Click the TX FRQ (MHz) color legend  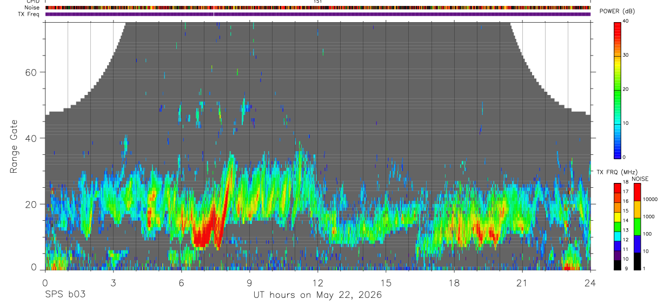(x=617, y=227)
